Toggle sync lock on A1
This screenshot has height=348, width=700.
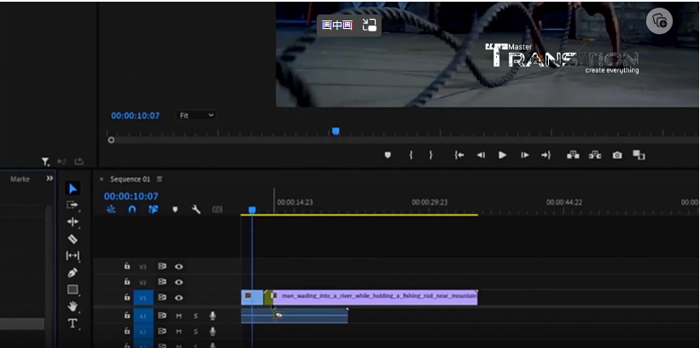tap(162, 316)
